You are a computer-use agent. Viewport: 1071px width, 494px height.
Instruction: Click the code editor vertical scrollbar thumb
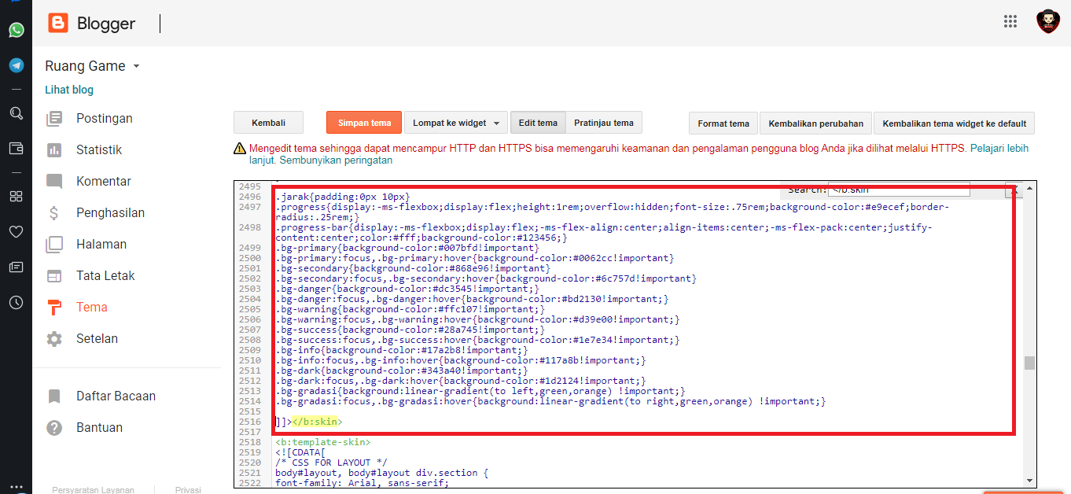[x=1029, y=363]
